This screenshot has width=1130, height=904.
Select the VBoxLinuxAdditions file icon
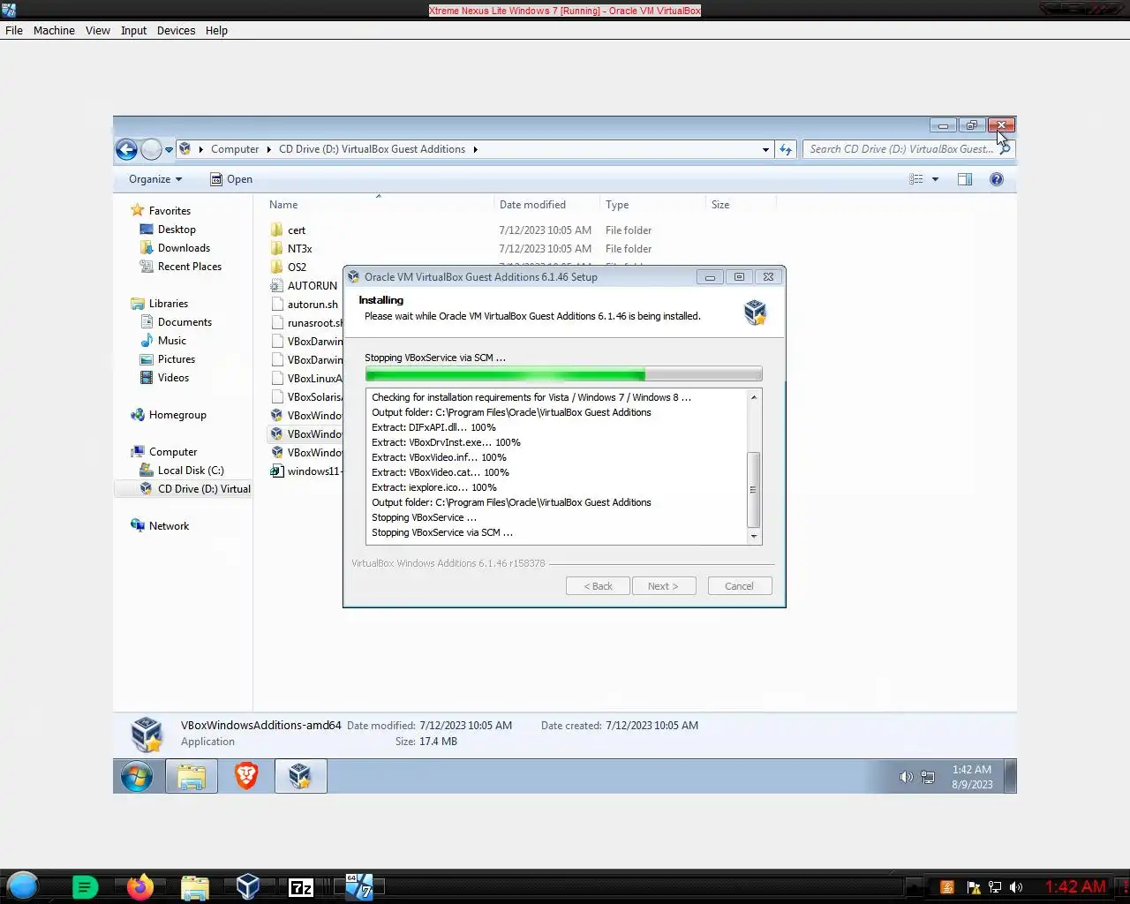[x=276, y=379]
